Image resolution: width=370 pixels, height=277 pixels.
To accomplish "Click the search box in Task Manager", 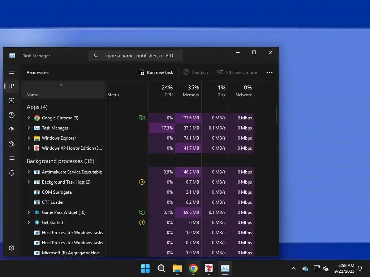I will pos(135,56).
